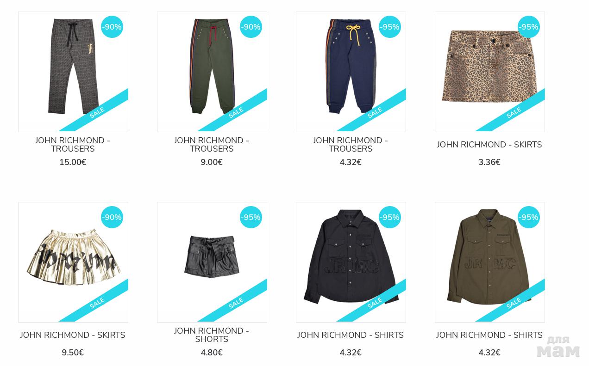
Task: Open the navy trousers with yellow drawstring
Action: point(351,72)
